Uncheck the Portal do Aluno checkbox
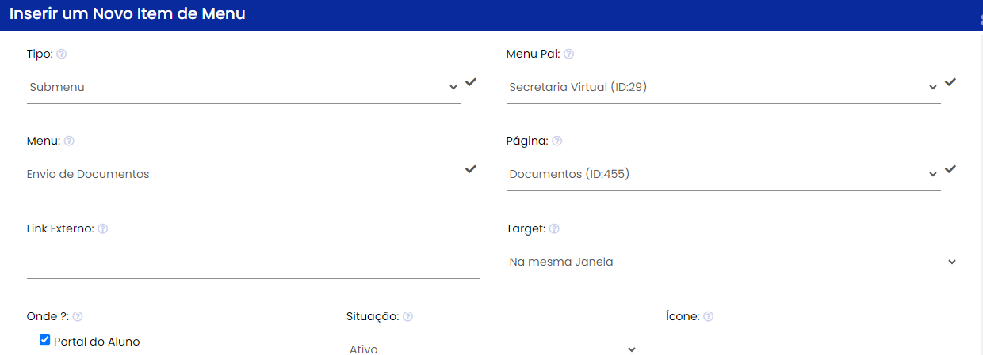 tap(45, 341)
